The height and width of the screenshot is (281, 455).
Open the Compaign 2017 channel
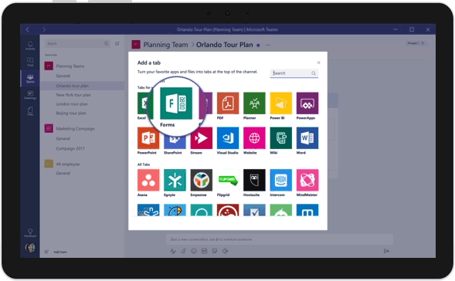(x=70, y=148)
